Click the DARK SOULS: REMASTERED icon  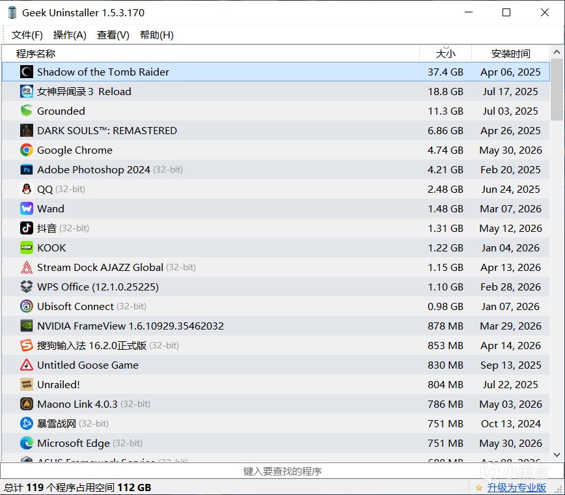coord(26,130)
